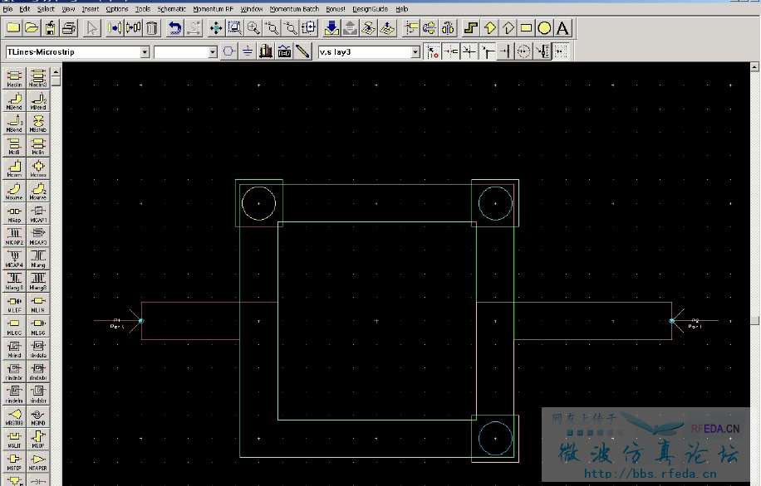
Task: Open the 'v,s lay3' layer dropdown
Action: pos(415,52)
